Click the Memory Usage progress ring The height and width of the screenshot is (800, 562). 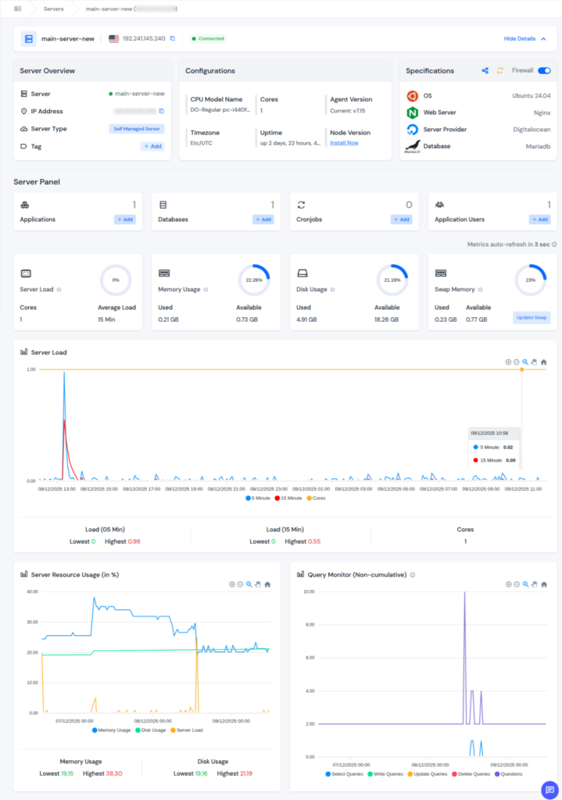254,280
